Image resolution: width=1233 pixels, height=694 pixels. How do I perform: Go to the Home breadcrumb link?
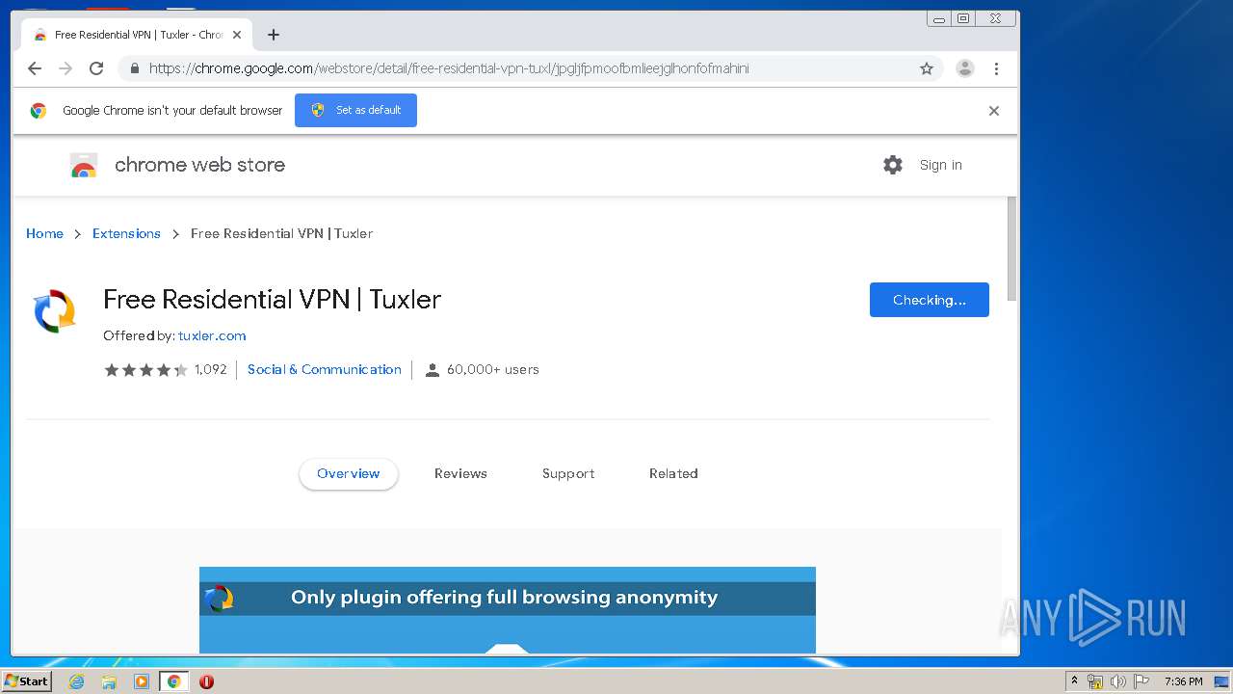pos(44,233)
